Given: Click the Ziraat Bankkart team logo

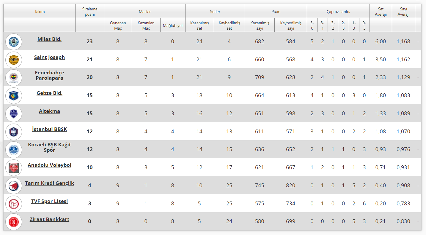Looking at the screenshot, I should point(14,222).
